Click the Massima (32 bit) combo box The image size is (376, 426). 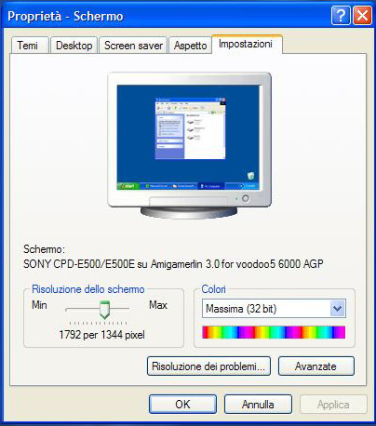pos(274,309)
